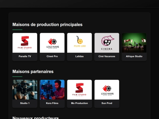Open the Ciné Vacances label
Image resolution: width=159 pixels, height=119 pixels.
pos(107,56)
